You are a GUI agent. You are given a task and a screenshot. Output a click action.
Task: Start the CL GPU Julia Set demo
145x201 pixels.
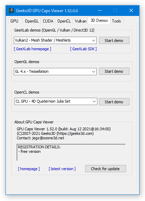point(114,102)
